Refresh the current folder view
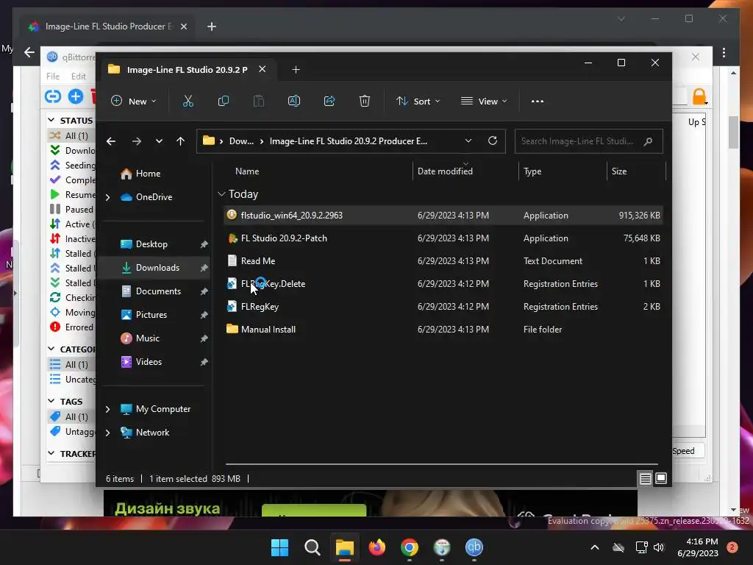 coord(493,141)
